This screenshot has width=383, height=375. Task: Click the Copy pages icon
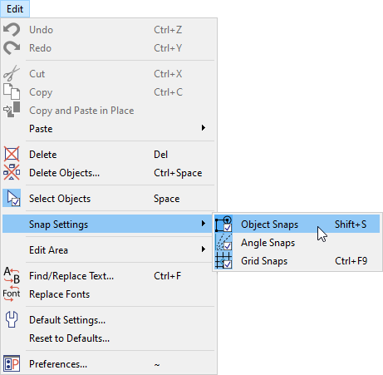[x=12, y=91]
